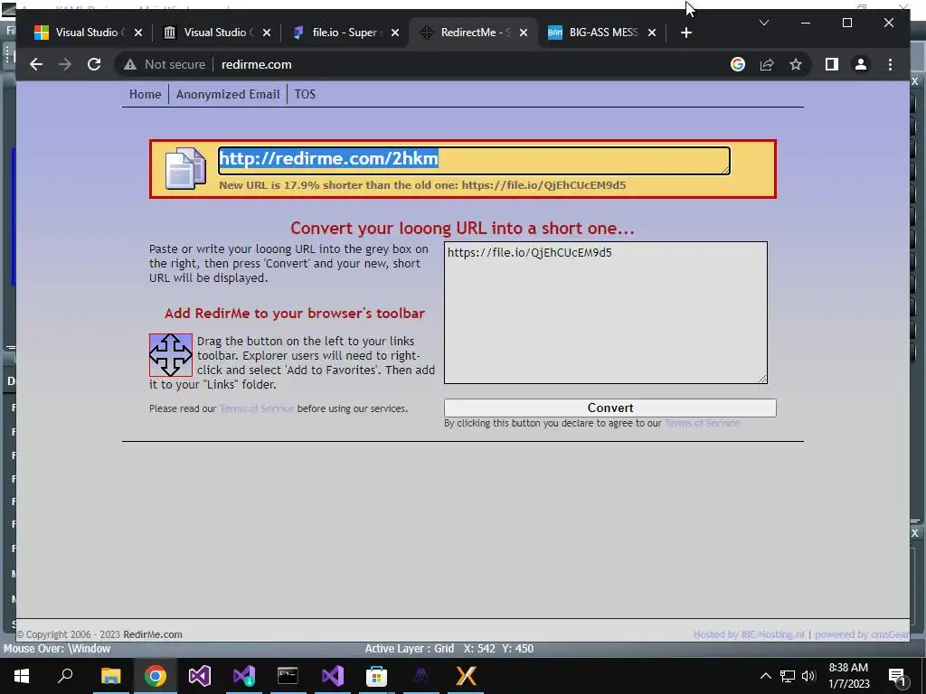
Task: Open the TOS page link
Action: [305, 94]
